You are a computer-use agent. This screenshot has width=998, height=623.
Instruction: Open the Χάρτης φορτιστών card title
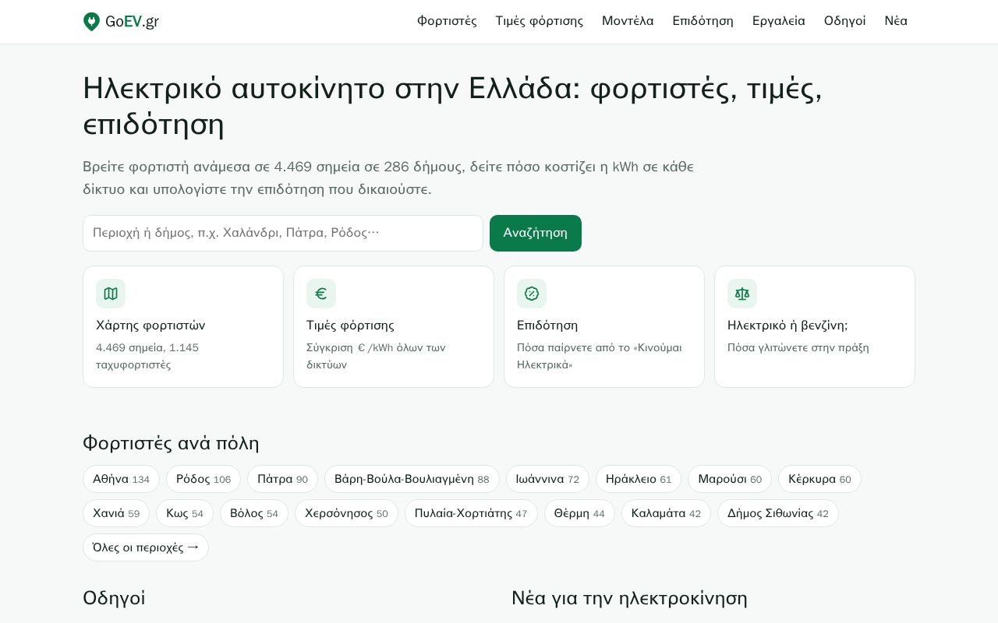[150, 326]
